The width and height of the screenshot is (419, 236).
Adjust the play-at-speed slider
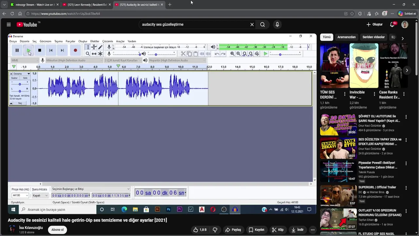285,54
